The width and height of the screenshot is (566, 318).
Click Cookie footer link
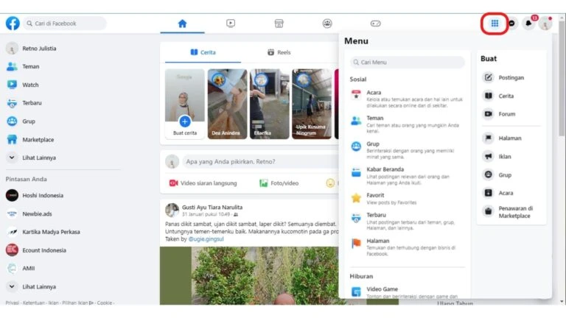point(105,303)
